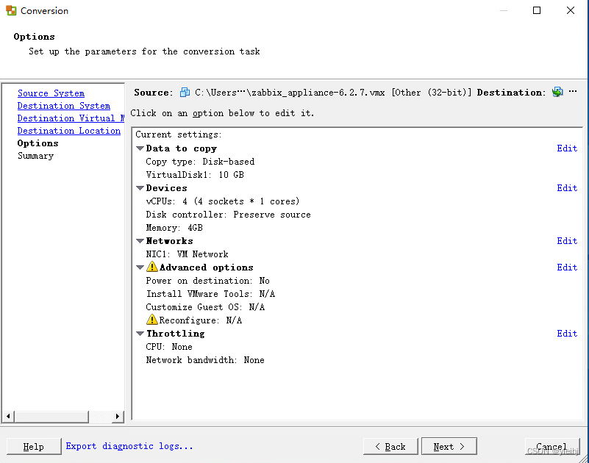Click the source path zabbix_appliance-6.2.7.vmx
Viewport: 589px width, 463px height.
point(290,93)
